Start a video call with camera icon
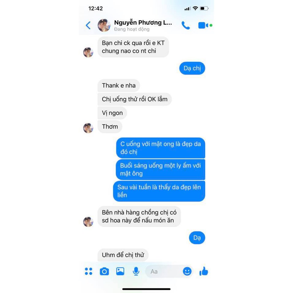Viewport: 293px width, 293px height. pos(203,25)
